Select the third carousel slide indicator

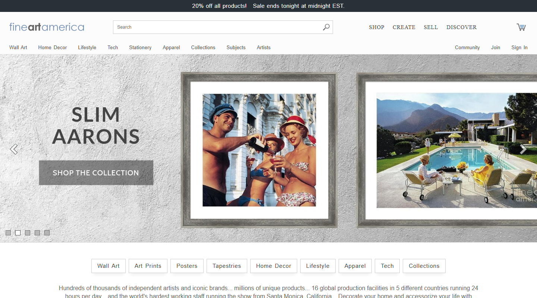point(28,233)
